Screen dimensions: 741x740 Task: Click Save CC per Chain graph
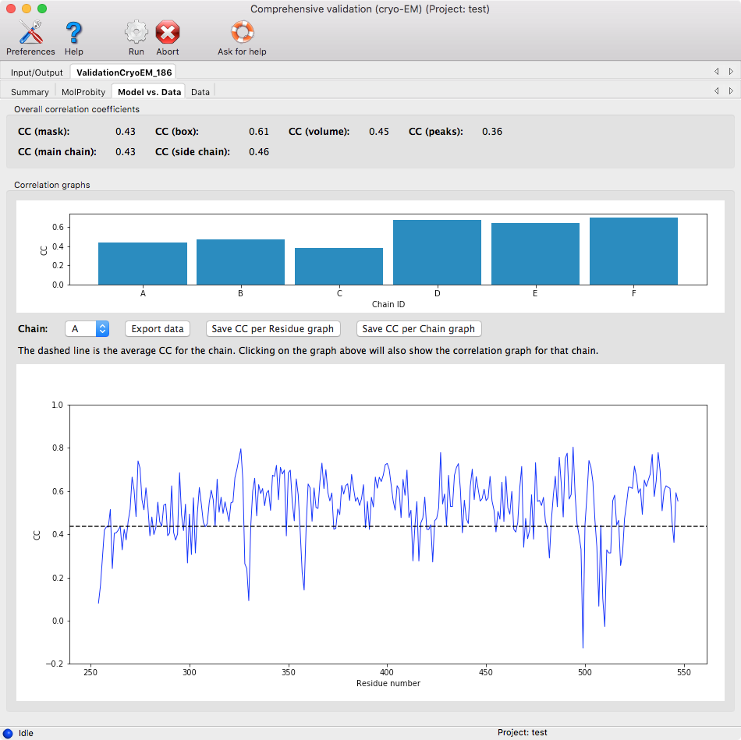click(x=418, y=329)
